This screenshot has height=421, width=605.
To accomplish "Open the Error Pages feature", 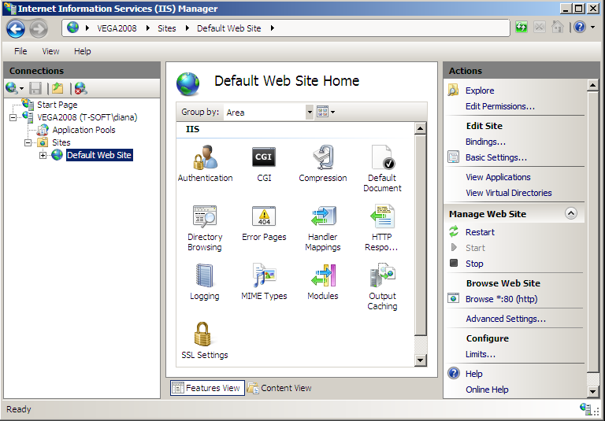I will 264,216.
